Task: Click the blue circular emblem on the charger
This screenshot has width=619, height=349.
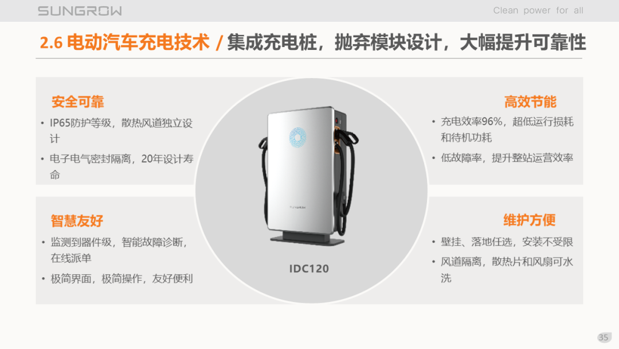Action: coord(297,137)
